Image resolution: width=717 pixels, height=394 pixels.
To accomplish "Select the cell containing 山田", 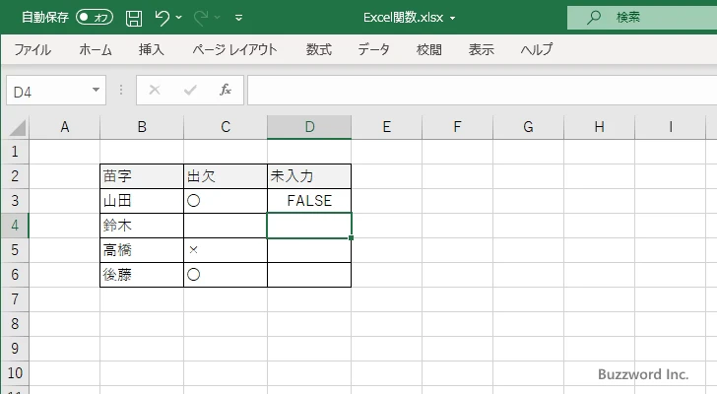I will [x=142, y=201].
